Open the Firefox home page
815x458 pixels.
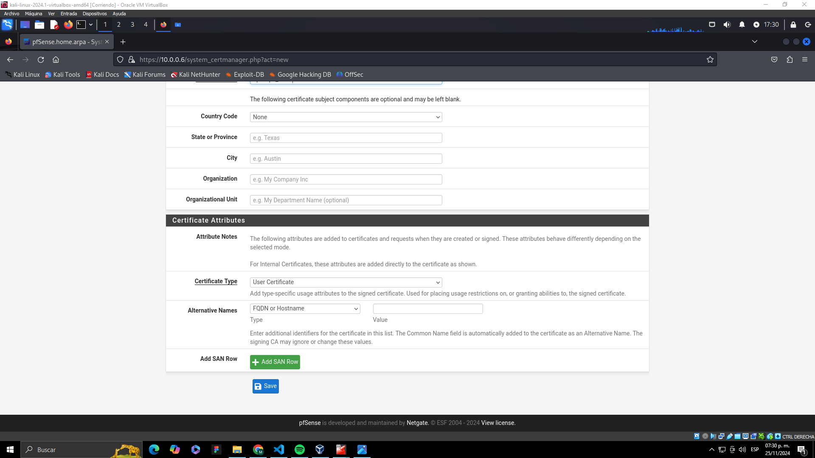pos(56,60)
